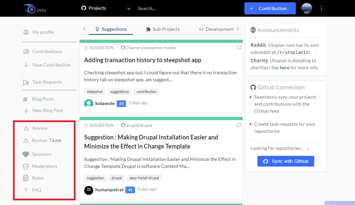355x205 pixels.
Task: Select the steepshot tag
Action: (x=94, y=92)
